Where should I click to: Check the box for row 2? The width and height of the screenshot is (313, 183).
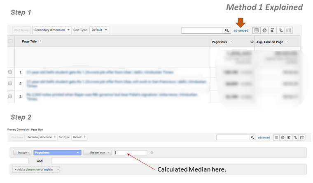click(x=10, y=83)
